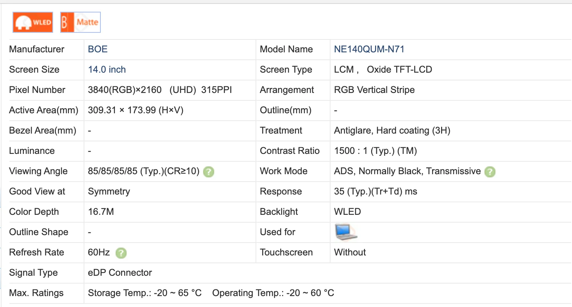Screen dimensions: 572x307
Task: Select the '60Hz' refresh rate value
Action: pos(99,252)
